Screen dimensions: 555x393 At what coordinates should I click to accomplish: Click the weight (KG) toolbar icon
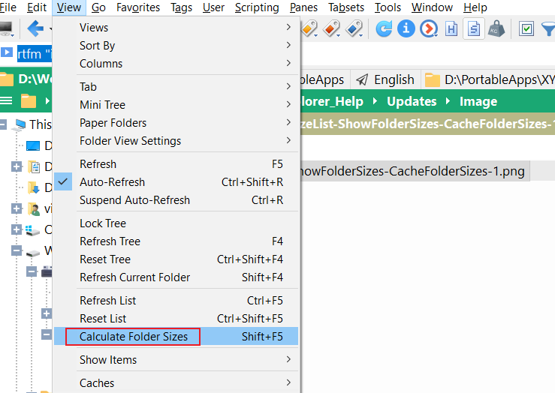(496, 29)
